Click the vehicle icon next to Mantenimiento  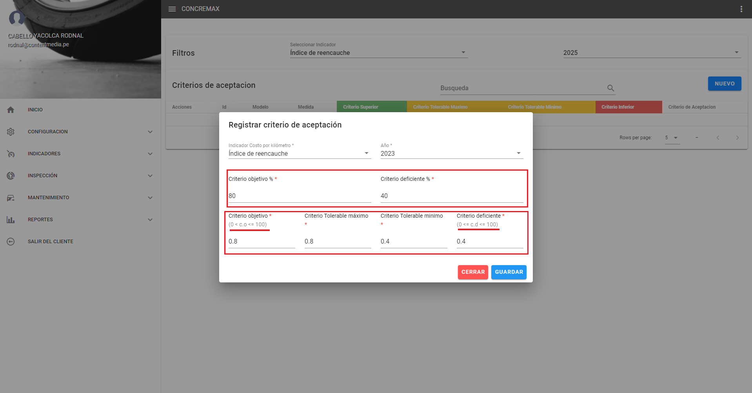[x=11, y=198]
